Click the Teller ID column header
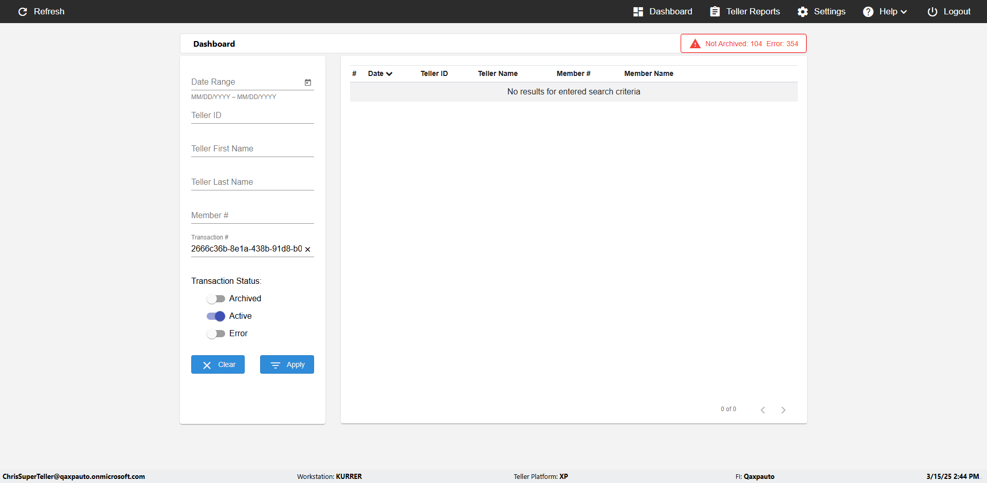Viewport: 987px width, 483px height. tap(434, 73)
